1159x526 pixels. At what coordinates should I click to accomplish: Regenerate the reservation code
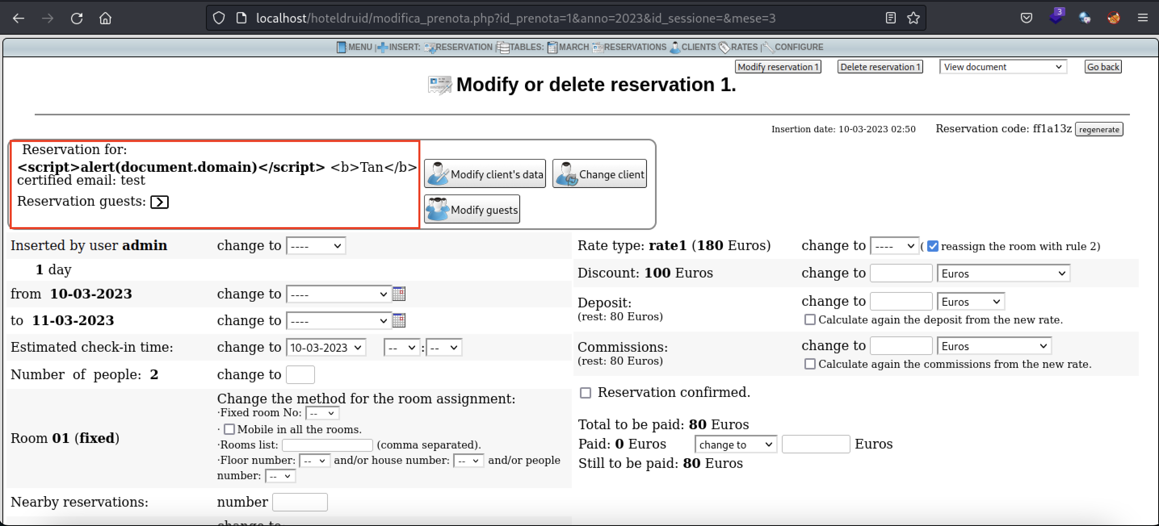pos(1099,129)
